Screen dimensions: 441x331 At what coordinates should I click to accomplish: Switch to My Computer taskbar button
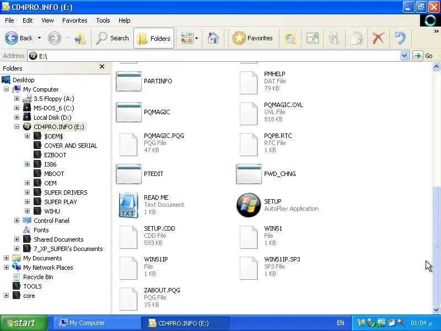pos(97,323)
